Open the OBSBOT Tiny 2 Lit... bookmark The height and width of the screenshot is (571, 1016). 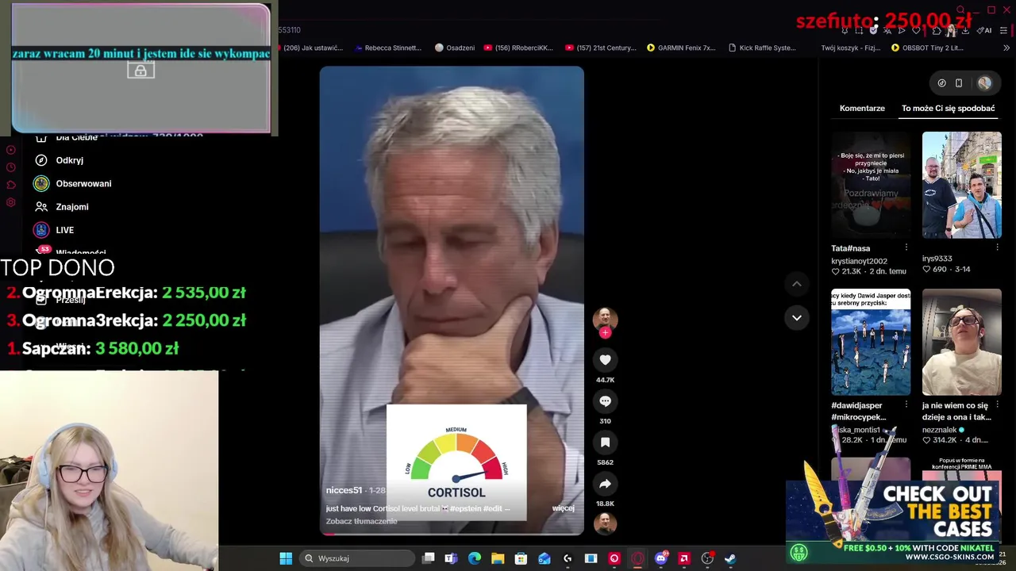tap(927, 48)
